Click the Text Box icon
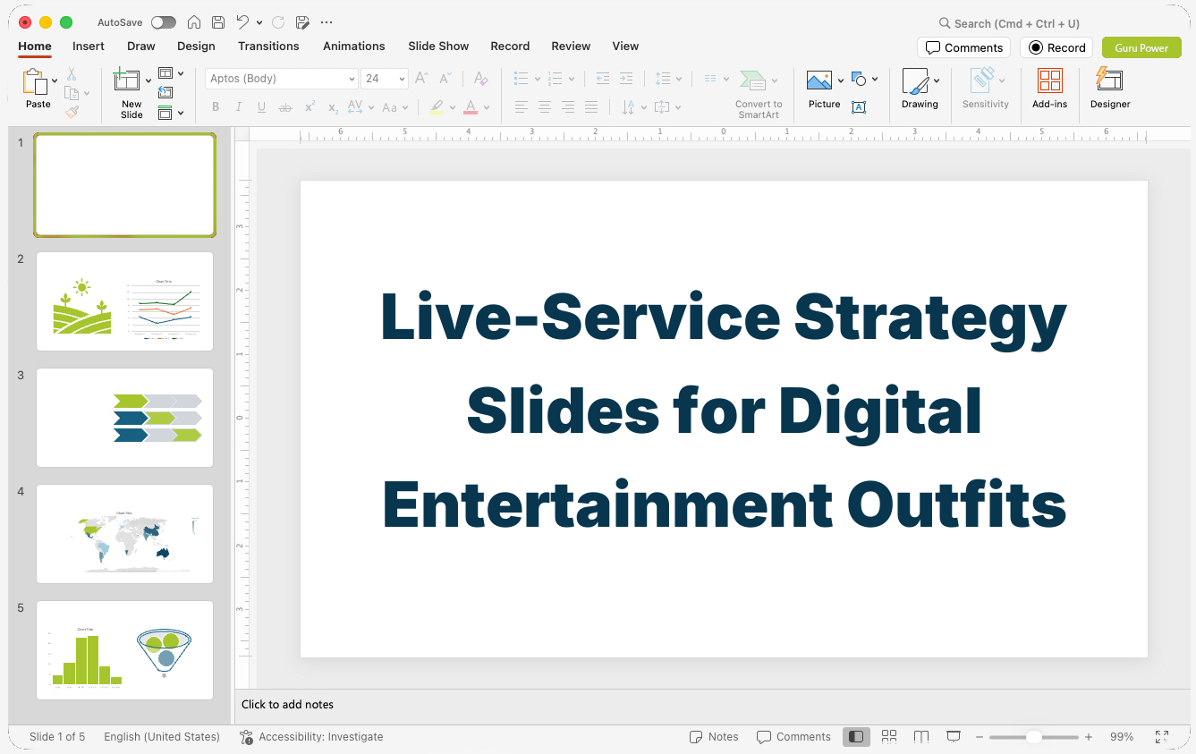Screen dimensions: 1196x754 [859, 107]
